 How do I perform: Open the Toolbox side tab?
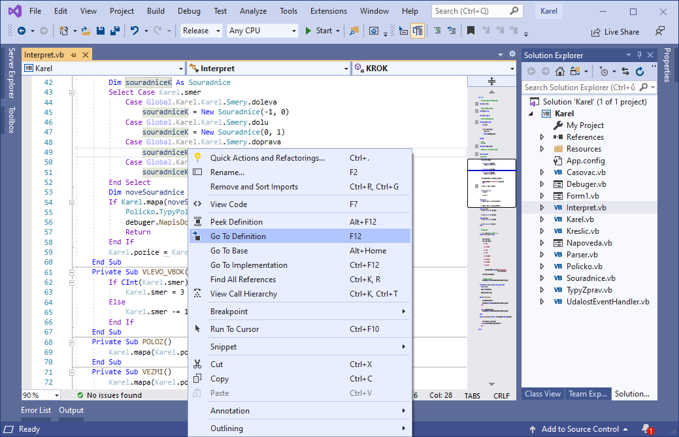pyautogui.click(x=12, y=120)
